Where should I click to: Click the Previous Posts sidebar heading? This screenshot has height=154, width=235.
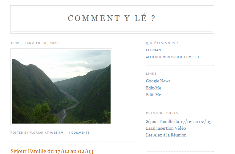162,113
